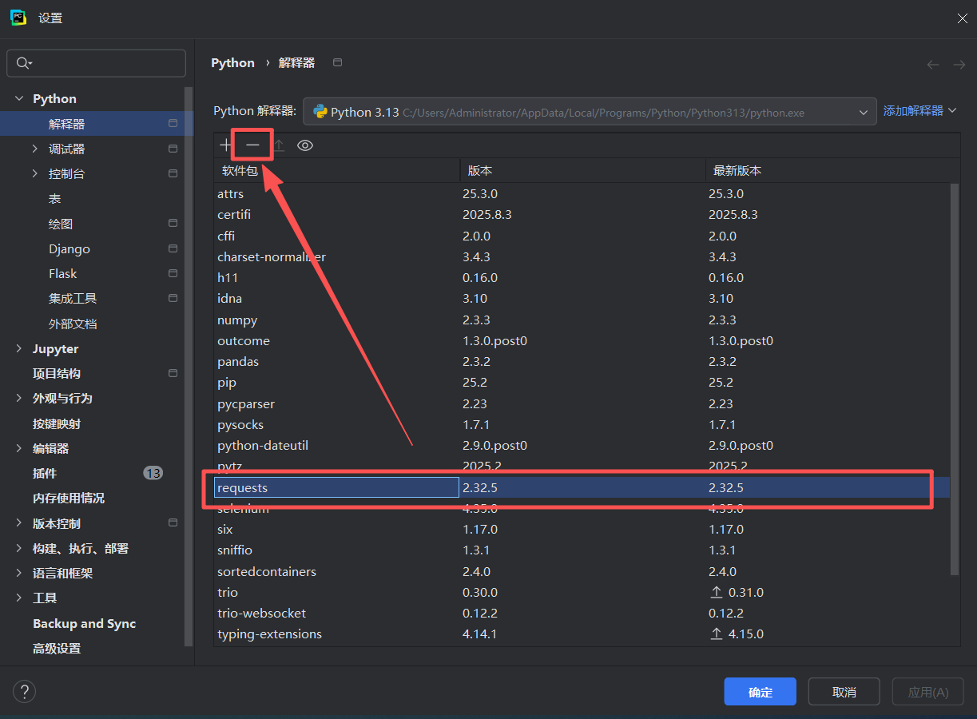Click the Python breadcrumb link
977x719 pixels.
(232, 63)
